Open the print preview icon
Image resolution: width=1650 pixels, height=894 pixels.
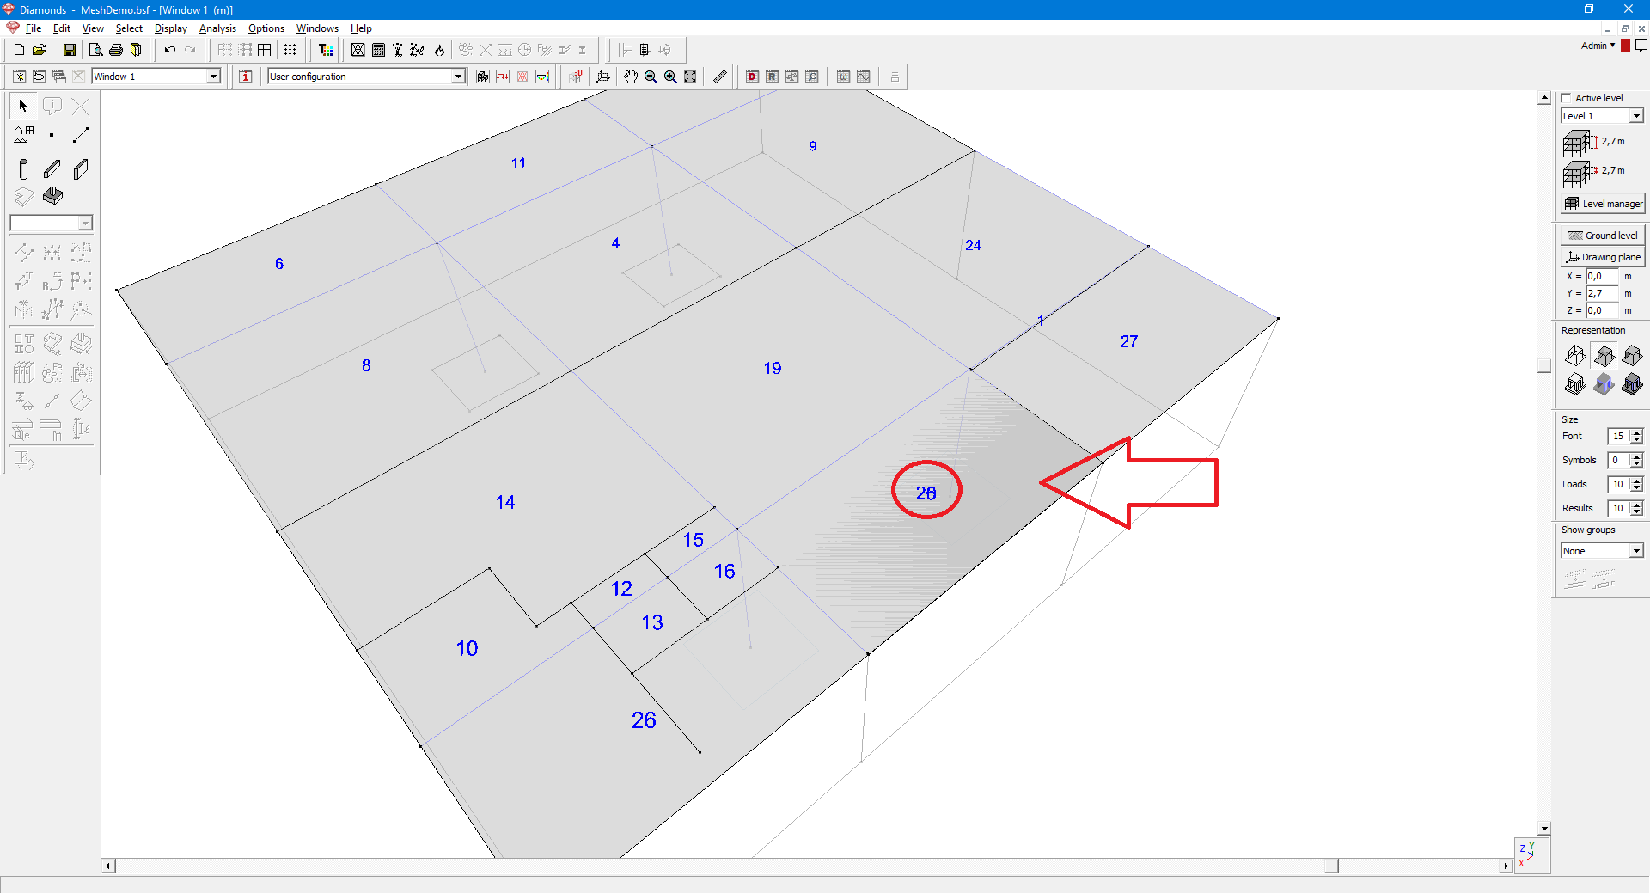tap(95, 50)
